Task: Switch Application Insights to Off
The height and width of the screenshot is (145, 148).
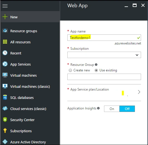Action: coord(127,109)
